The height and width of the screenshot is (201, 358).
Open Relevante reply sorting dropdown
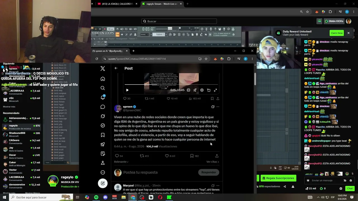[x=121, y=162]
